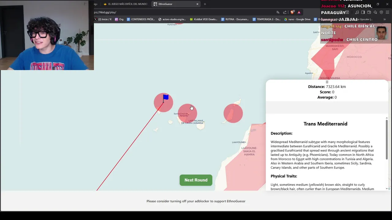Click the small face photo thumbnail
This screenshot has width=392, height=220.
[x=382, y=33]
